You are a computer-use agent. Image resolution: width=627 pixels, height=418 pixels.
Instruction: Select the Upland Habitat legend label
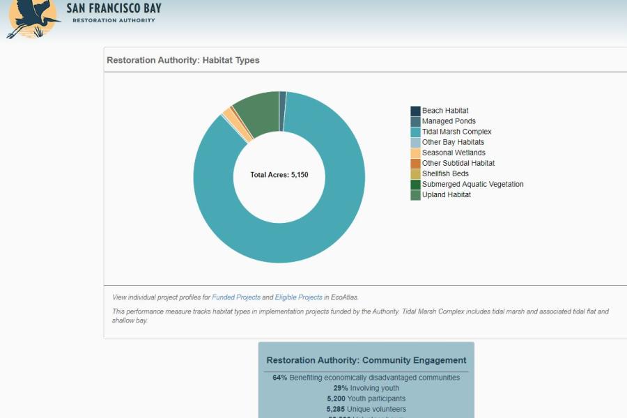tap(447, 195)
